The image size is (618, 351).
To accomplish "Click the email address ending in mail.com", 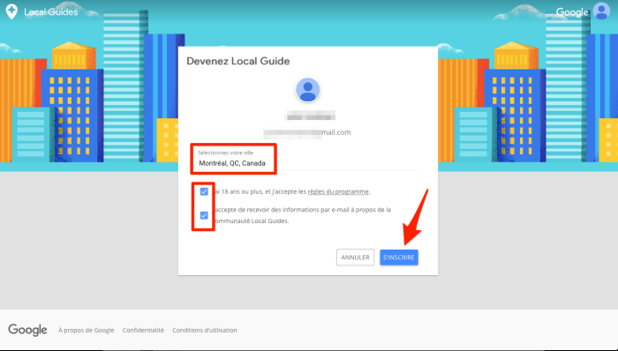I will 307,132.
